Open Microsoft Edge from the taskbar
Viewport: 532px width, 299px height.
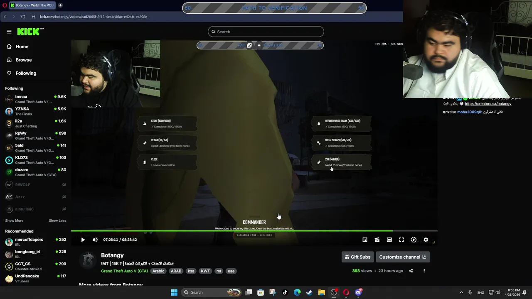(x=297, y=292)
